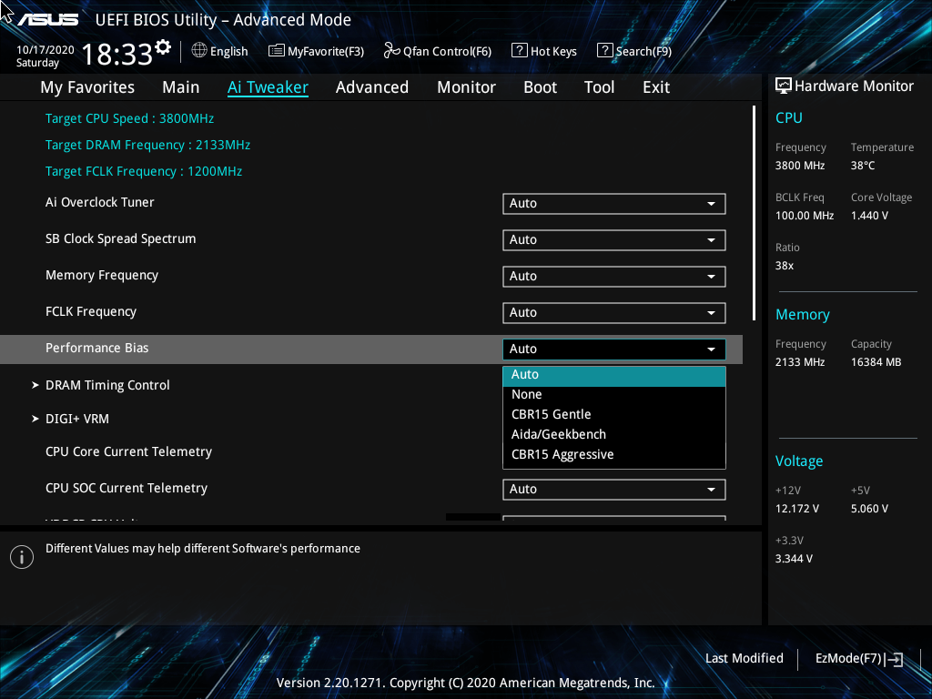Choose the CBR15 Gentle option
Viewport: 932px width, 699px height.
[x=614, y=414]
